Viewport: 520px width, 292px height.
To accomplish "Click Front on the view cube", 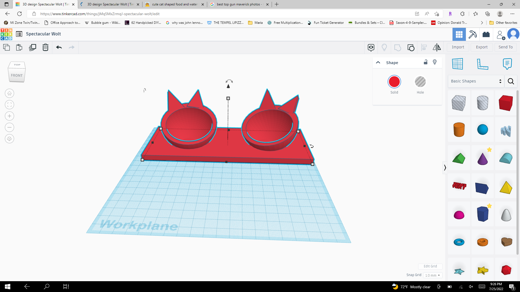I will click(x=17, y=75).
